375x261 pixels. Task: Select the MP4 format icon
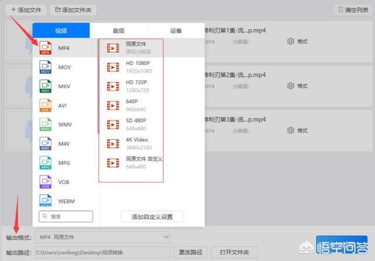(46, 48)
